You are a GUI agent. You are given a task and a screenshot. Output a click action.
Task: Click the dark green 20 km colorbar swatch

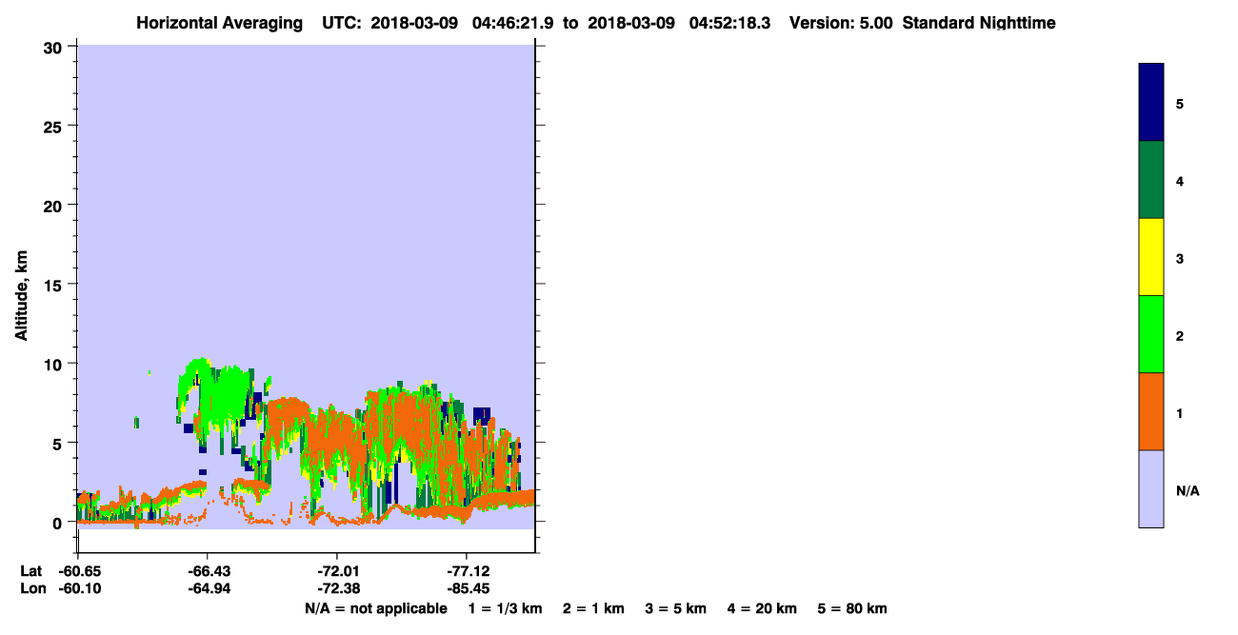(x=1150, y=180)
